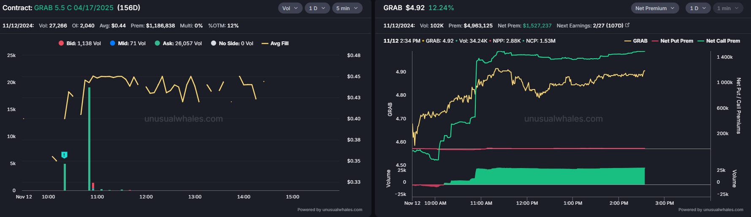This screenshot has width=751, height=217.
Task: Open the 5 min interval dropdown
Action: 347,8
